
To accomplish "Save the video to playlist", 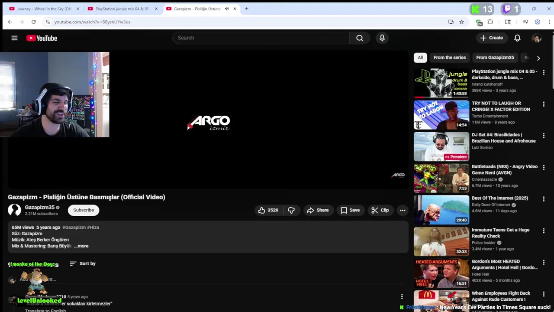I will coord(350,210).
